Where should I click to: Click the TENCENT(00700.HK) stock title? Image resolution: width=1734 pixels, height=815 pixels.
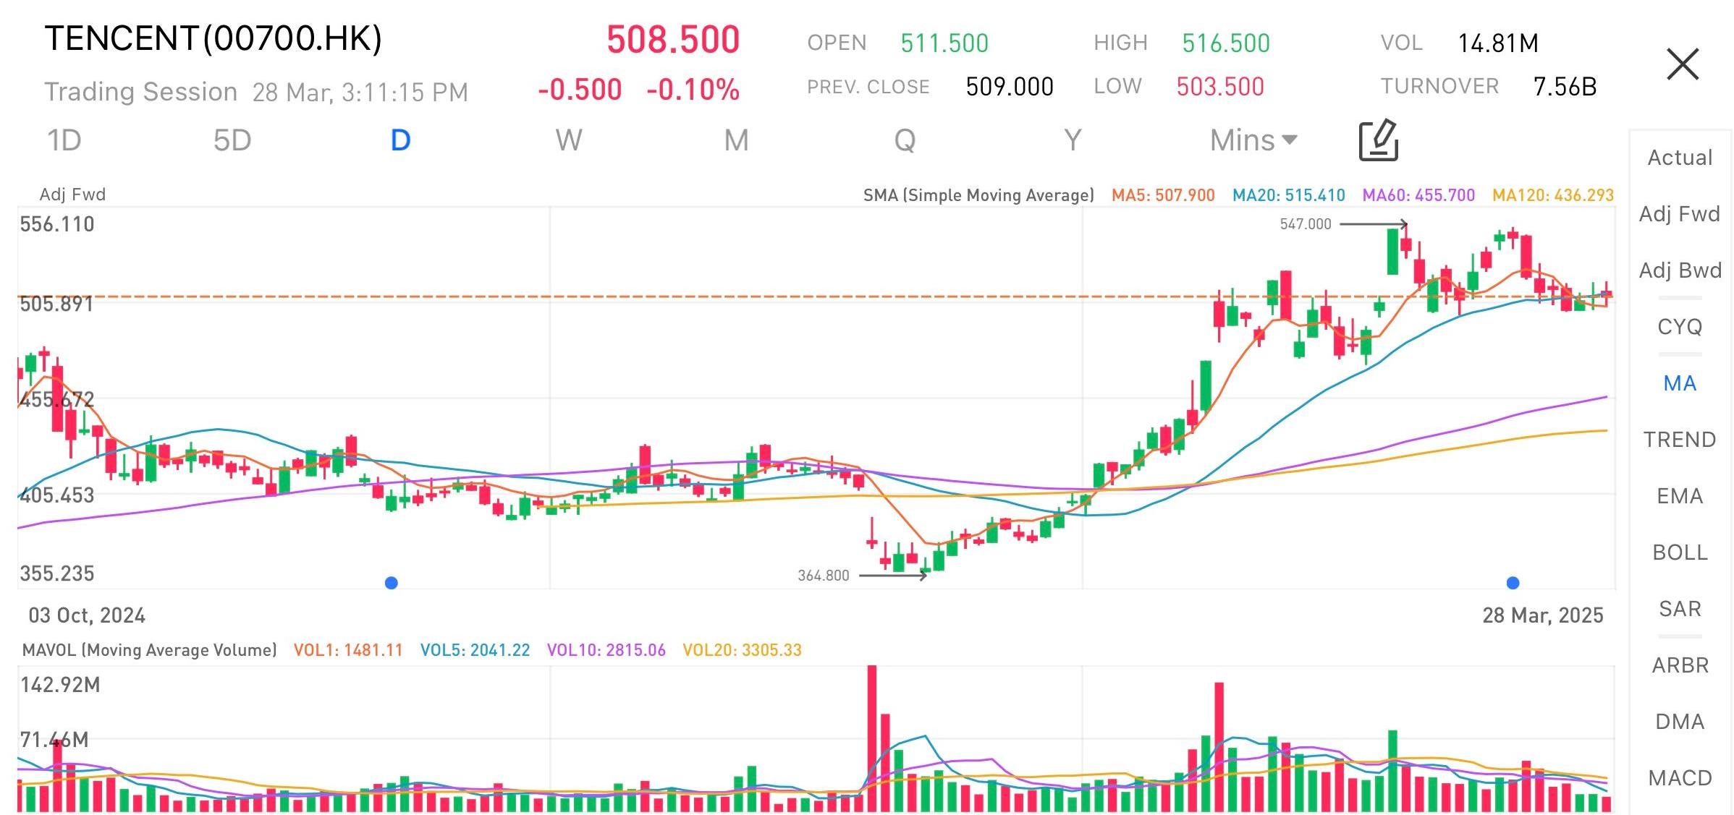tap(213, 39)
